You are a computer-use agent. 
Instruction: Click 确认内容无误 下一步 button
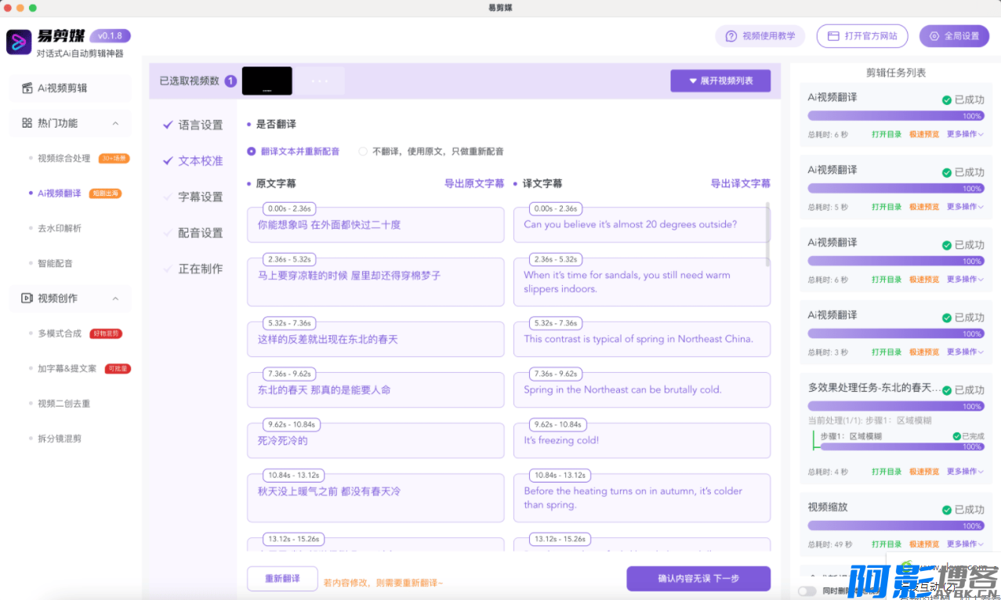(x=698, y=579)
